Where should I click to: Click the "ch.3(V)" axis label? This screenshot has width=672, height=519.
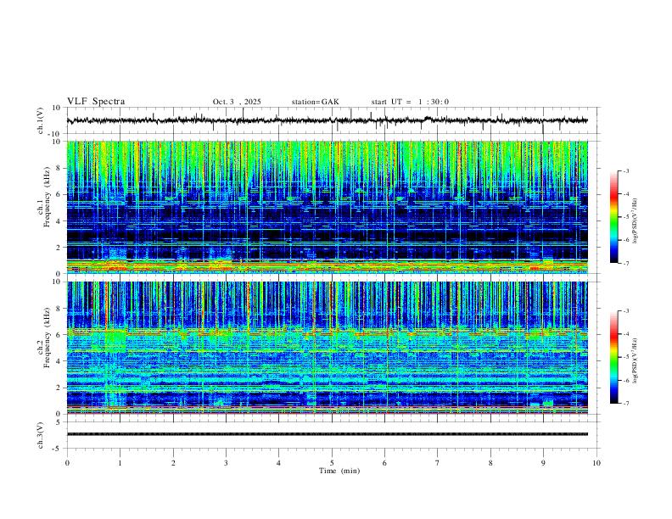(x=41, y=436)
